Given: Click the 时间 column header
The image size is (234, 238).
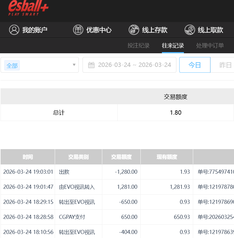Looking at the screenshot, I should (28, 157).
